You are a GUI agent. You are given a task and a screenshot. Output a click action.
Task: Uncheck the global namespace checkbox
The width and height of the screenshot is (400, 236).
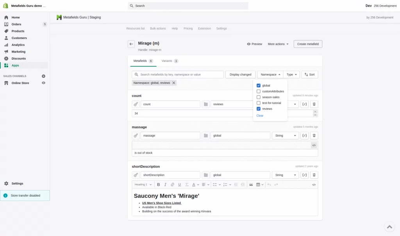259,86
